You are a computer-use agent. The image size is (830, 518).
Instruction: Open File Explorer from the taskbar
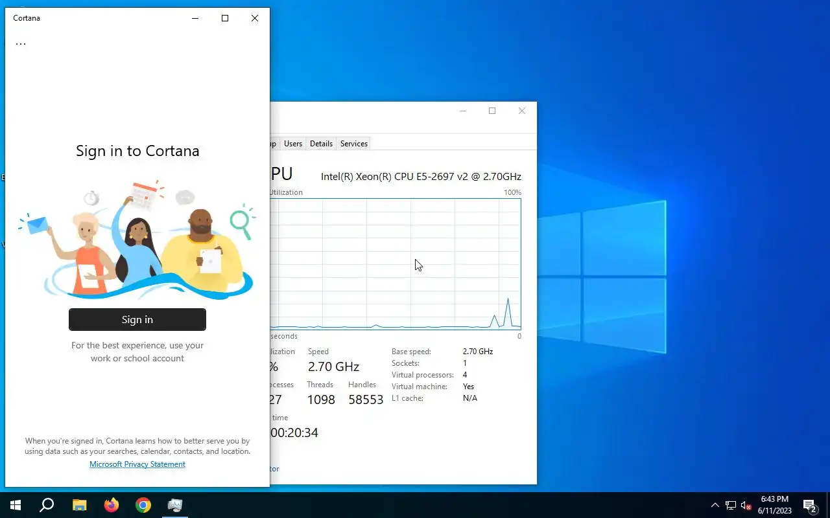point(79,505)
